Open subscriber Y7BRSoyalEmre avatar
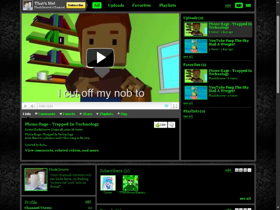Screen dimensions: 280x210 (130, 183)
